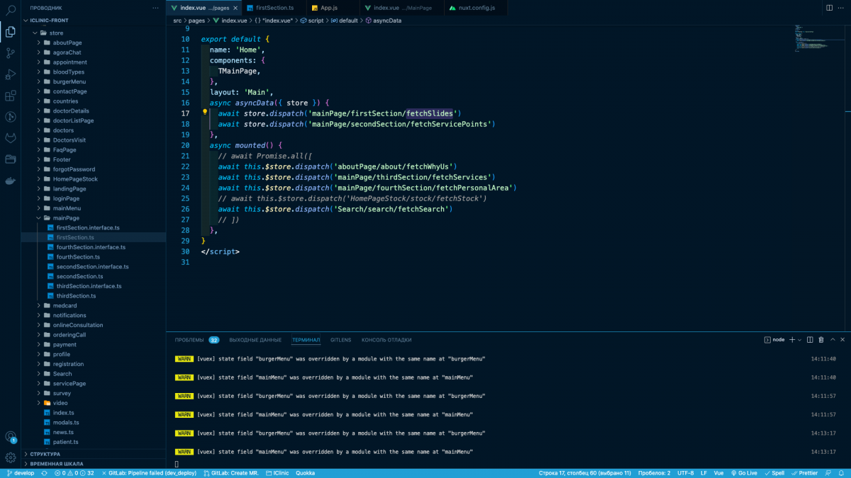Open the Project Manager folder icon
Image resolution: width=851 pixels, height=478 pixels.
[x=11, y=159]
